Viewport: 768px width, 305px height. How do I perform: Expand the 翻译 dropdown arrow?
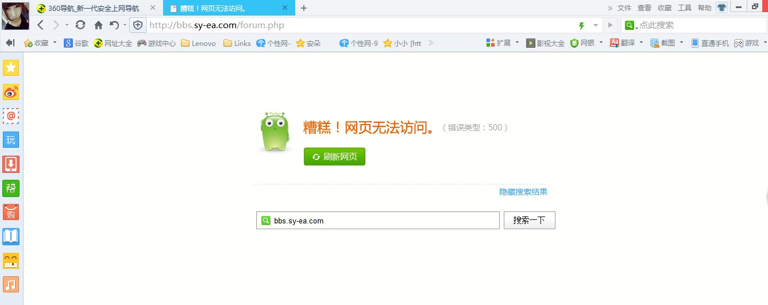[x=642, y=43]
